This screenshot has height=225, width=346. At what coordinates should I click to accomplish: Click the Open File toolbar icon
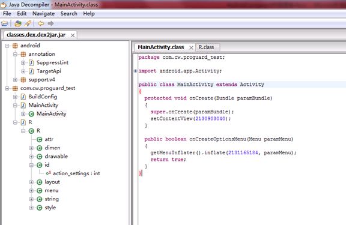(5, 23)
